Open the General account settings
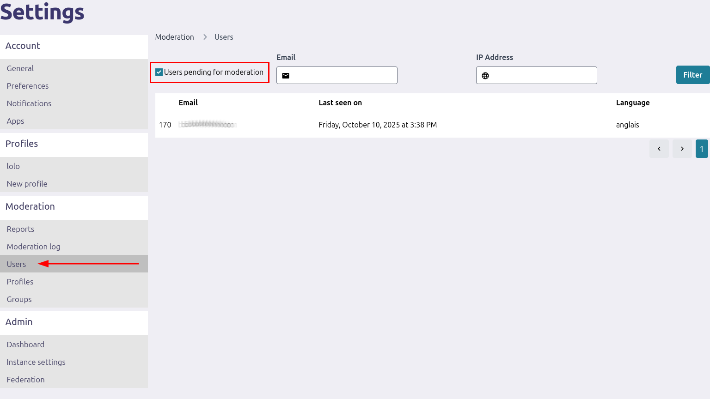The image size is (710, 399). (x=20, y=68)
